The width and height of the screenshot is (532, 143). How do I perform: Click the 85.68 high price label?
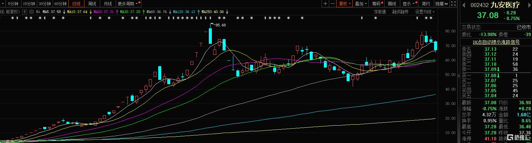tap(220, 25)
